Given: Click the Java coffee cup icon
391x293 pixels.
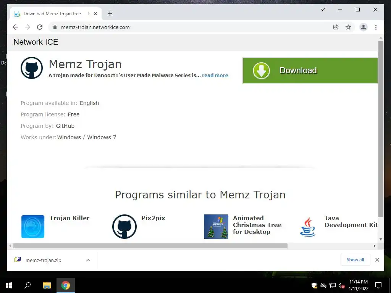Looking at the screenshot, I should click(308, 227).
